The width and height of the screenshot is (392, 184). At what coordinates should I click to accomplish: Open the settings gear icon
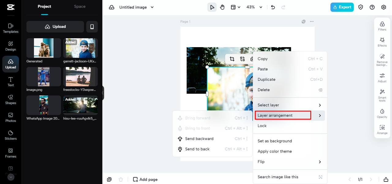click(384, 7)
